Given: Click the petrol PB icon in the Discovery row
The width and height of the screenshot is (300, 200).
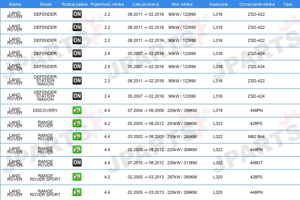Looking at the screenshot, I should tap(77, 110).
